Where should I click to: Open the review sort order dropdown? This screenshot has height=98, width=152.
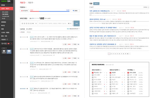pos(146,7)
